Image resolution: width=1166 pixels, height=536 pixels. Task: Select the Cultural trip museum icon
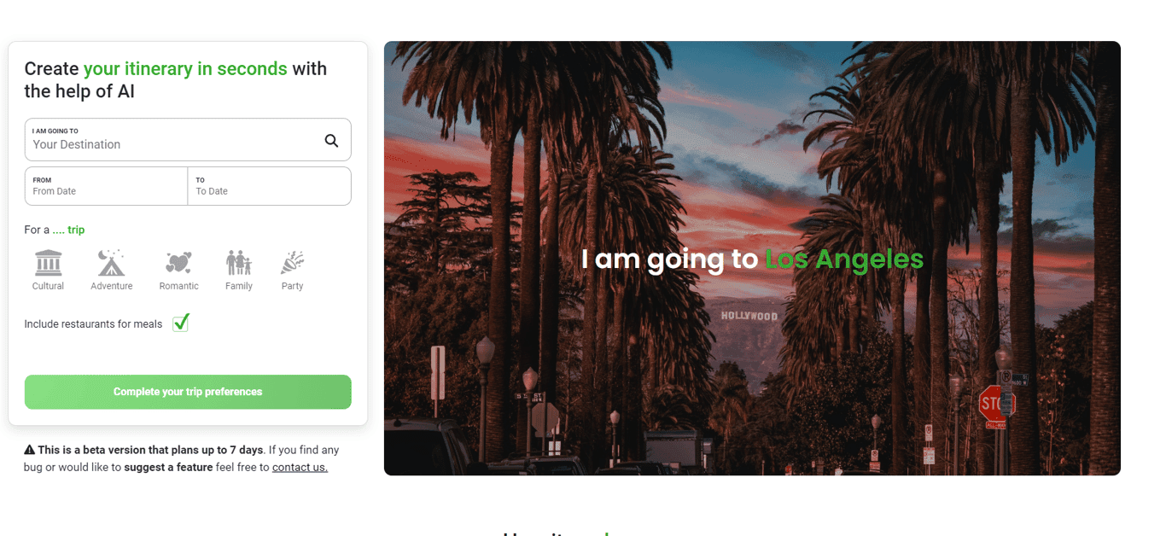point(49,263)
